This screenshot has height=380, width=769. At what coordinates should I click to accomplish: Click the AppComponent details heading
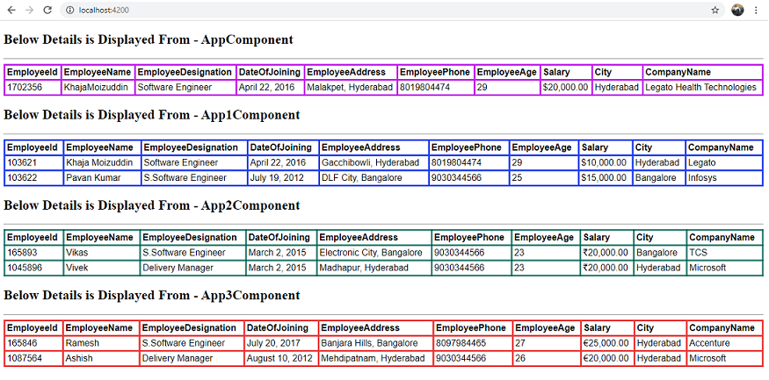[x=149, y=39]
